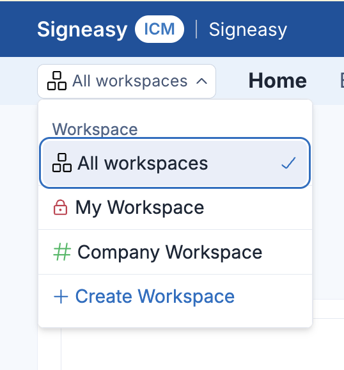Switch to My Workspace
This screenshot has width=344, height=370.
(x=175, y=207)
